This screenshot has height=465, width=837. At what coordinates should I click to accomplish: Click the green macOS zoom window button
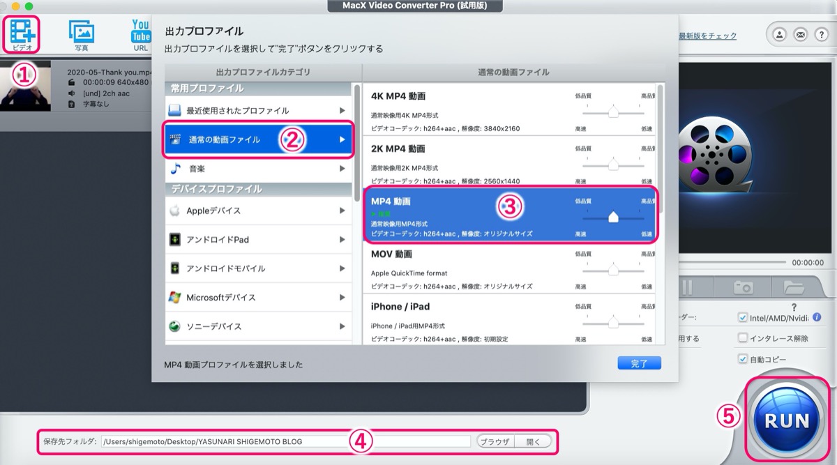click(29, 6)
